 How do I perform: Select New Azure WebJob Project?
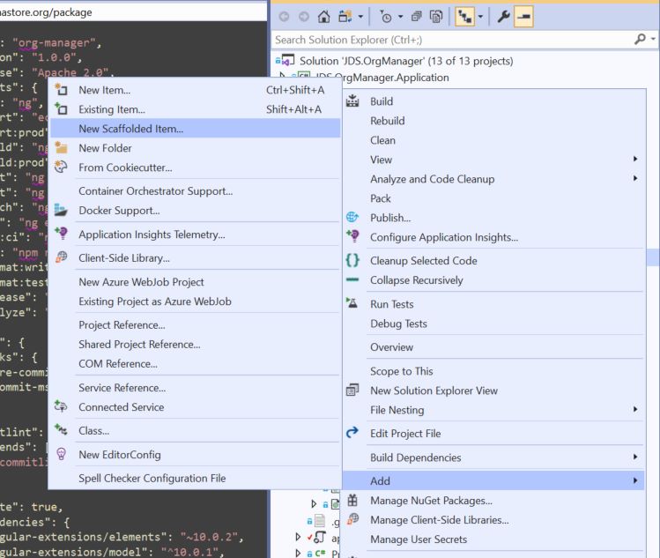click(196, 282)
